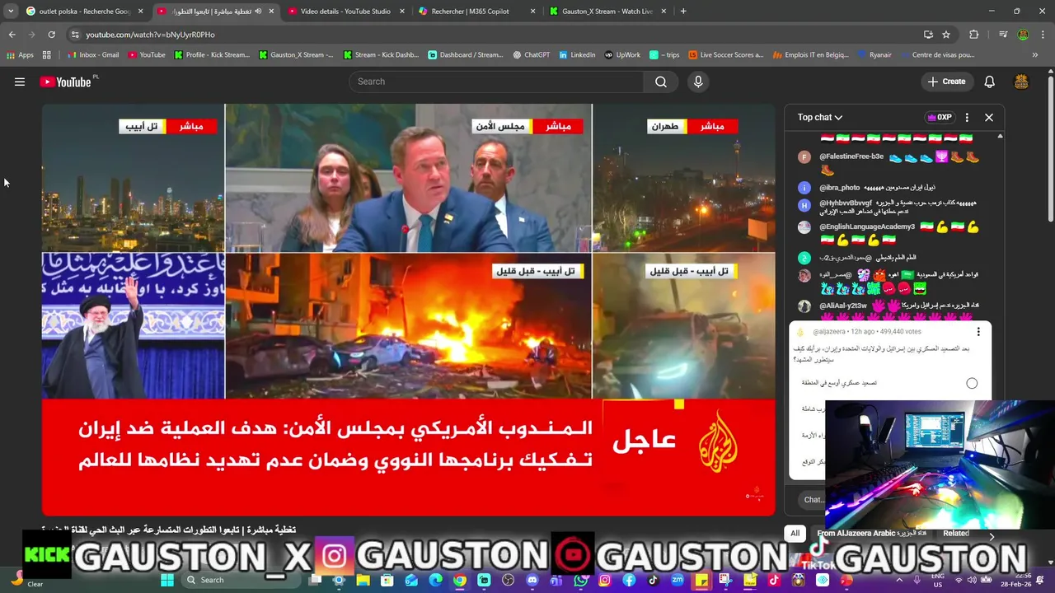Open the poll's three-dot options menu
Image resolution: width=1055 pixels, height=593 pixels.
click(978, 331)
